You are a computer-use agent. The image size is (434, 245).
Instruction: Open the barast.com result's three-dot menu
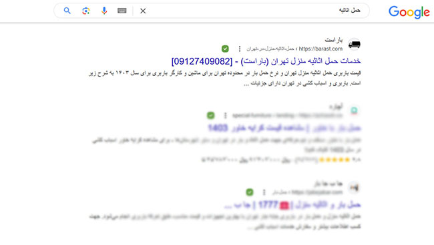click(x=240, y=49)
